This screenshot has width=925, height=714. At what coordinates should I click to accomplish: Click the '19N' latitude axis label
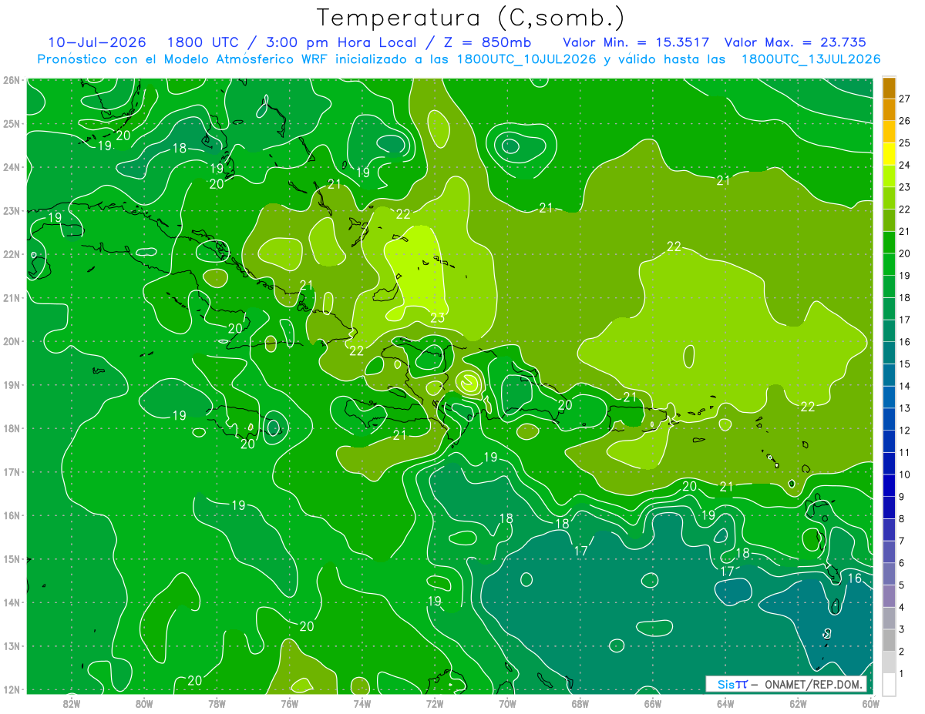pyautogui.click(x=12, y=385)
